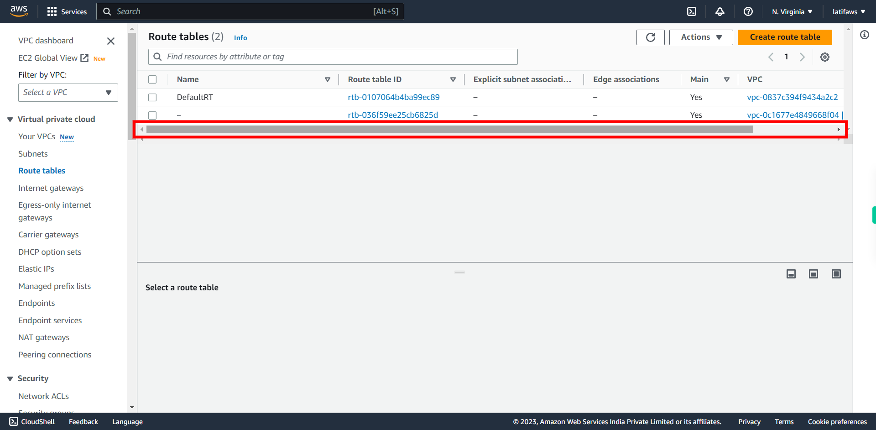Open VPC vpc-0837c394f9434a2c2 link

[x=793, y=97]
